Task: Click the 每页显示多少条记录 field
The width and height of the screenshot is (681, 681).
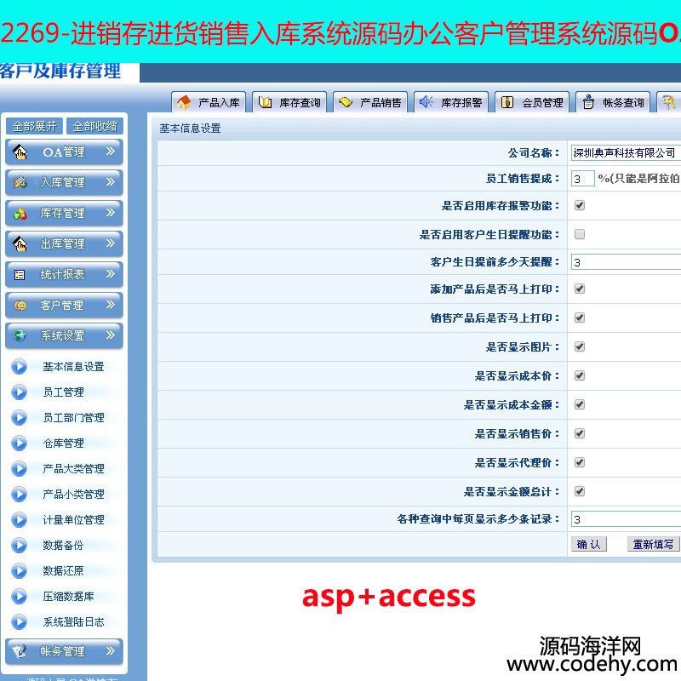Action: [626, 519]
